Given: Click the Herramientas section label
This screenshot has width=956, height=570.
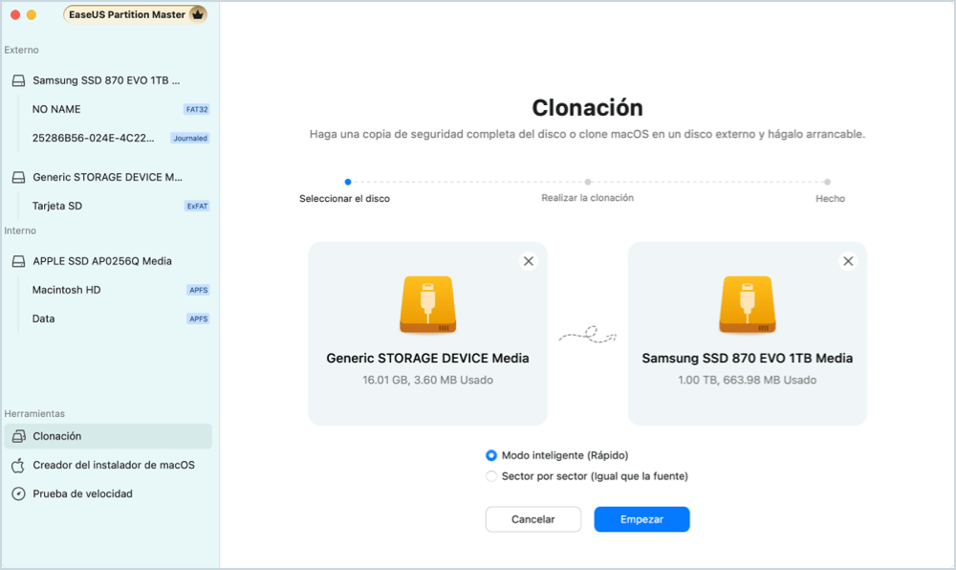Looking at the screenshot, I should tap(34, 414).
